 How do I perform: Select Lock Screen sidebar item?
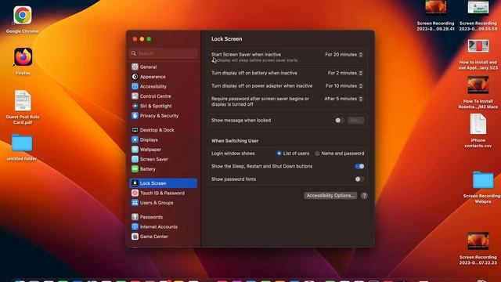pyautogui.click(x=164, y=183)
